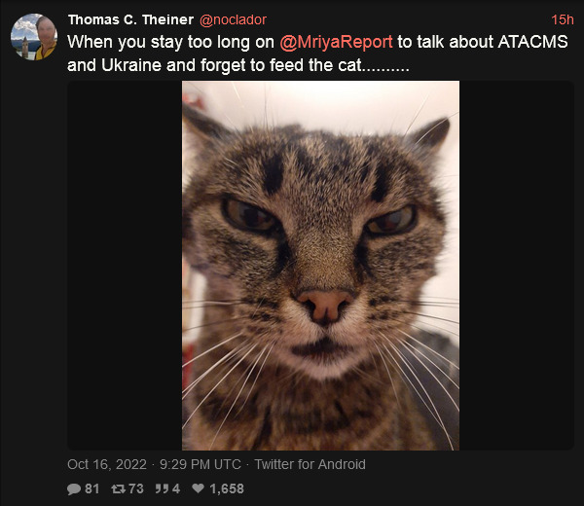Open the cat photo attachment
This screenshot has height=506, width=584.
pyautogui.click(x=320, y=265)
